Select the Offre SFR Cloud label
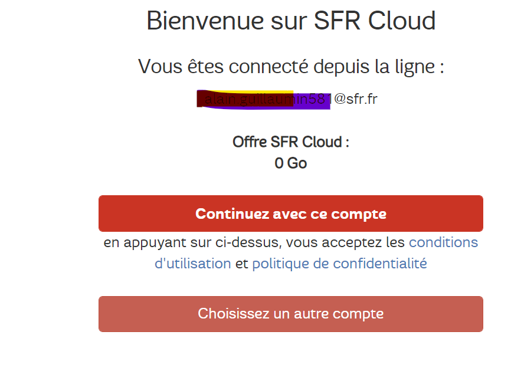 click(290, 142)
